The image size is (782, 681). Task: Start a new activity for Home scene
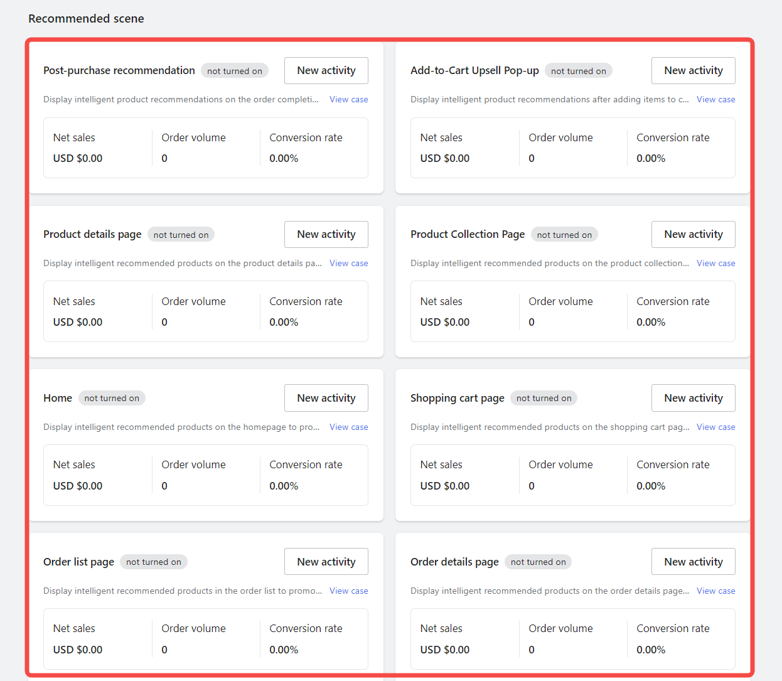pos(326,398)
